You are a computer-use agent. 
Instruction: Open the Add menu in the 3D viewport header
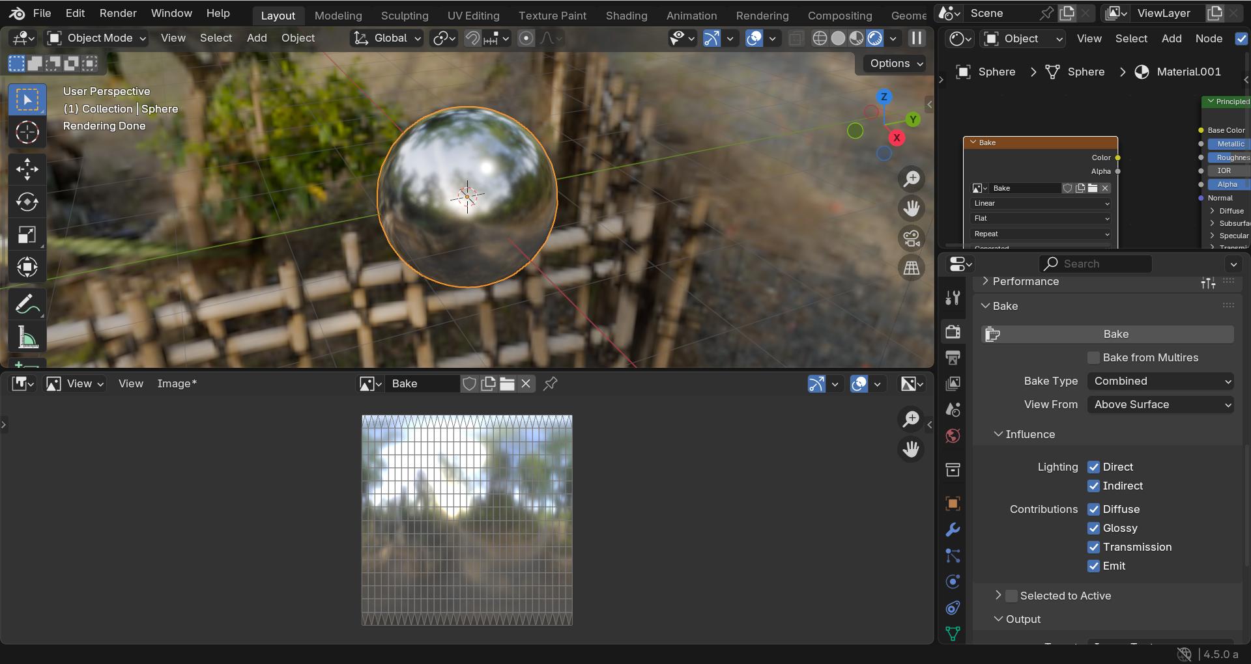pyautogui.click(x=257, y=38)
